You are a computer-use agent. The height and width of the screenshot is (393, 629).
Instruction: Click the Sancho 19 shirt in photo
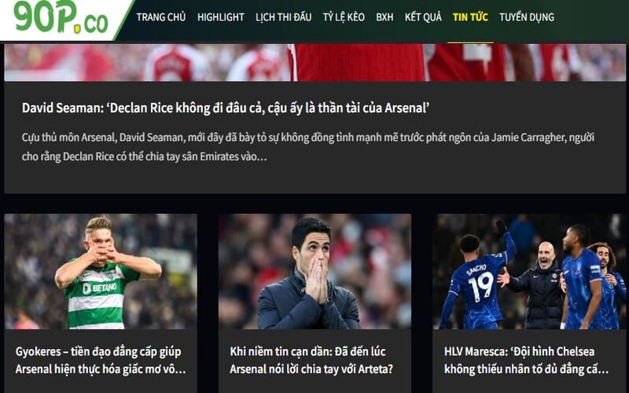478,285
